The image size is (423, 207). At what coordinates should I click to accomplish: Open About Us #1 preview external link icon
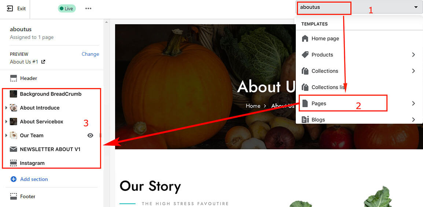click(43, 62)
